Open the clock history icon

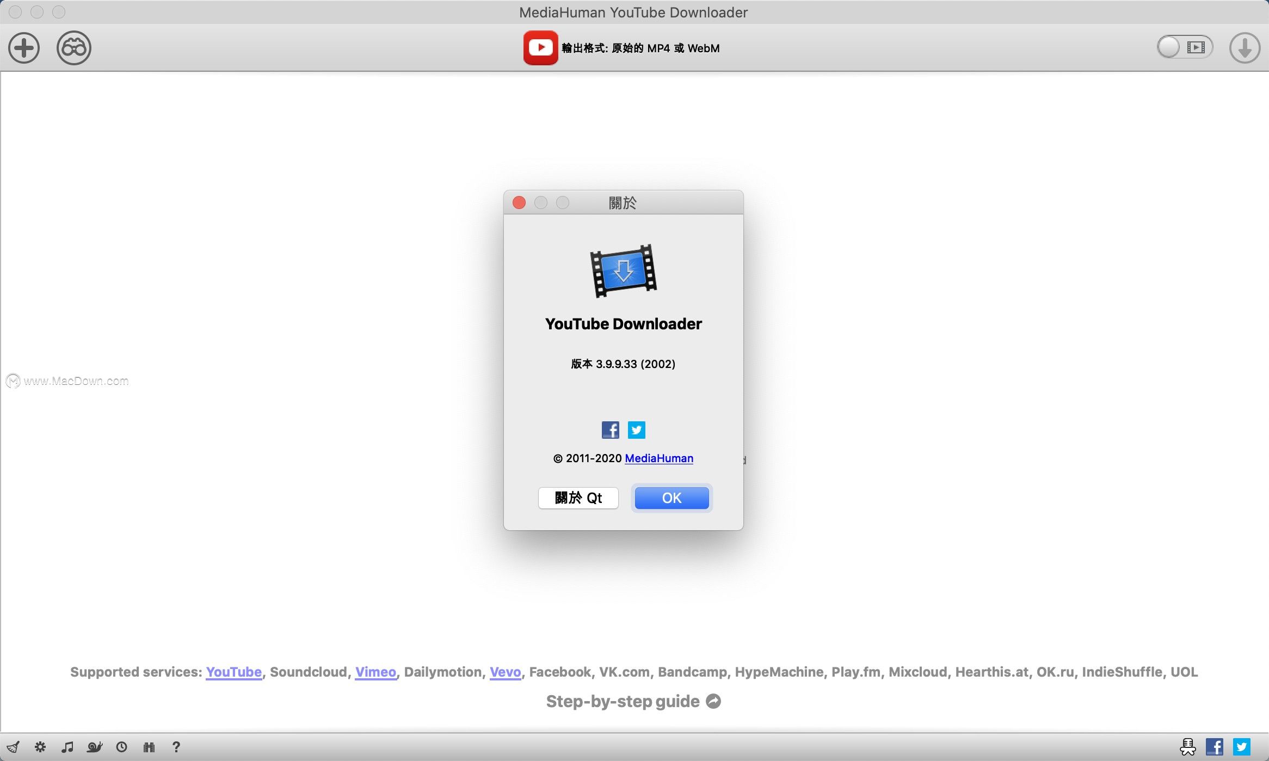point(122,747)
